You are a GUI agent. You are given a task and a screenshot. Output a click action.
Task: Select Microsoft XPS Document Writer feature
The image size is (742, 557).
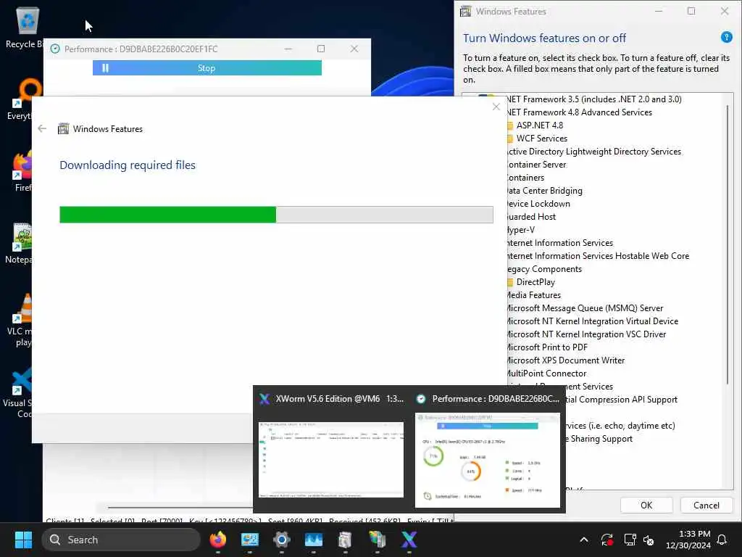pyautogui.click(x=565, y=360)
